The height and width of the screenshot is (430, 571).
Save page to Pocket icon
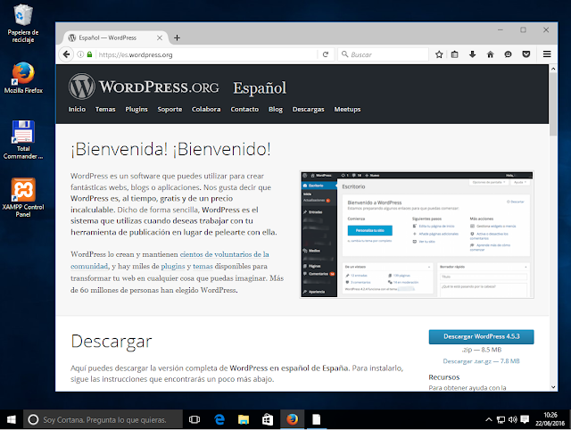coord(525,54)
